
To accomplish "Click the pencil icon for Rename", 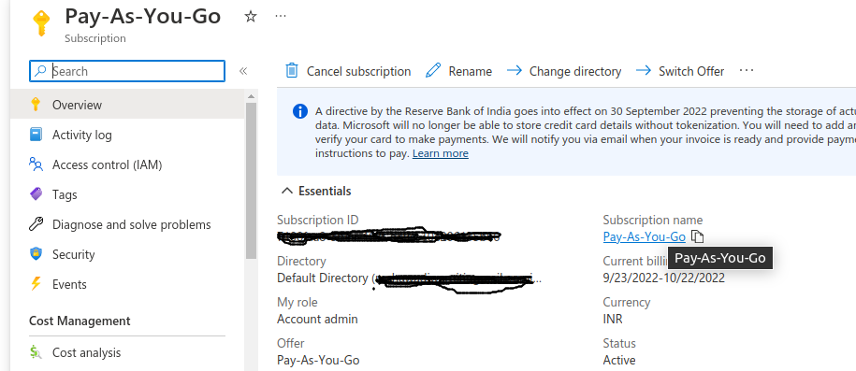I will [x=433, y=70].
